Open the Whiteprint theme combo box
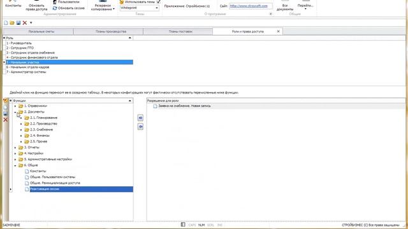Screen dimensions: 408x229 (140, 8)
